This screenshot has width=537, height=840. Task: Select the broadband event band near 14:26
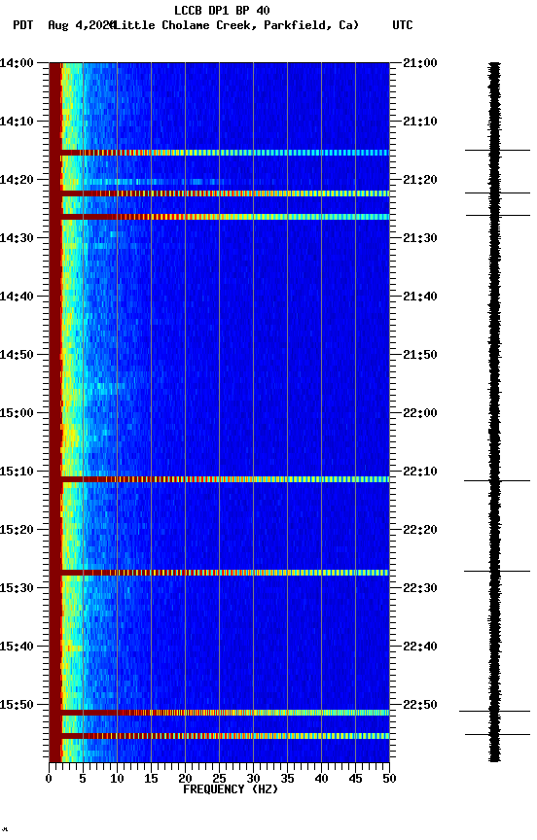point(219,217)
